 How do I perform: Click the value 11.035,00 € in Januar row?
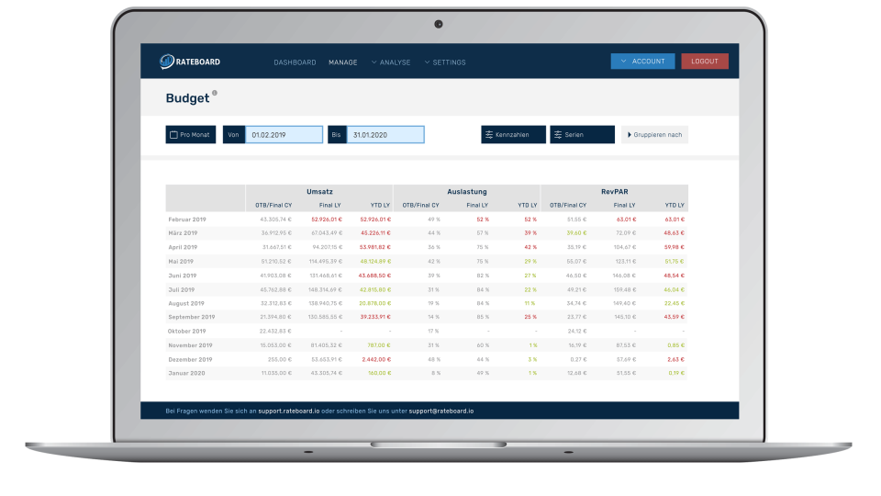tap(276, 373)
